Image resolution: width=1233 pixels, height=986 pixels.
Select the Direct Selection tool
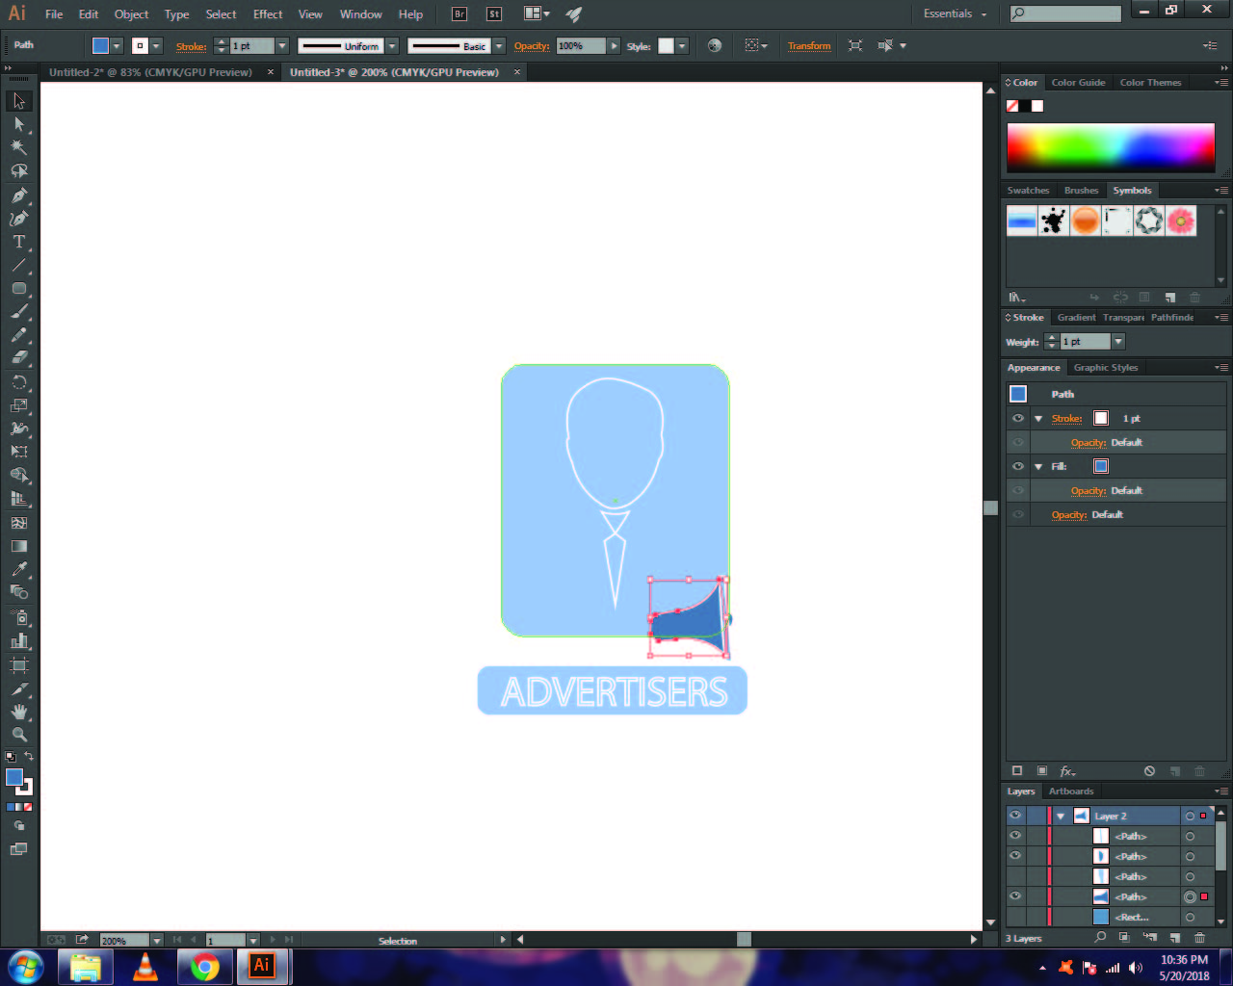pyautogui.click(x=18, y=124)
